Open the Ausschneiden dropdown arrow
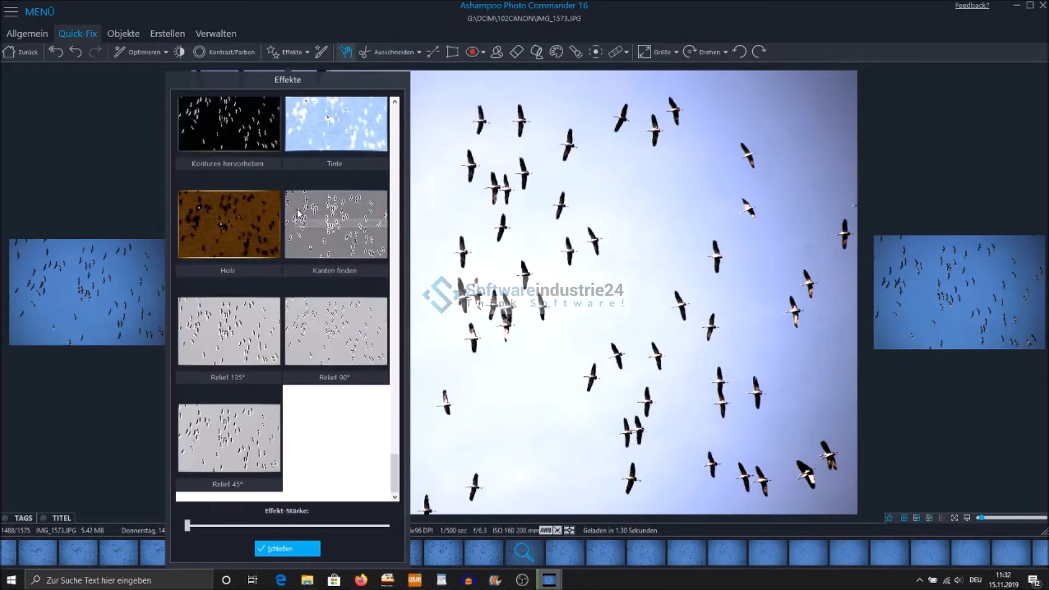The height and width of the screenshot is (590, 1049). tap(419, 52)
